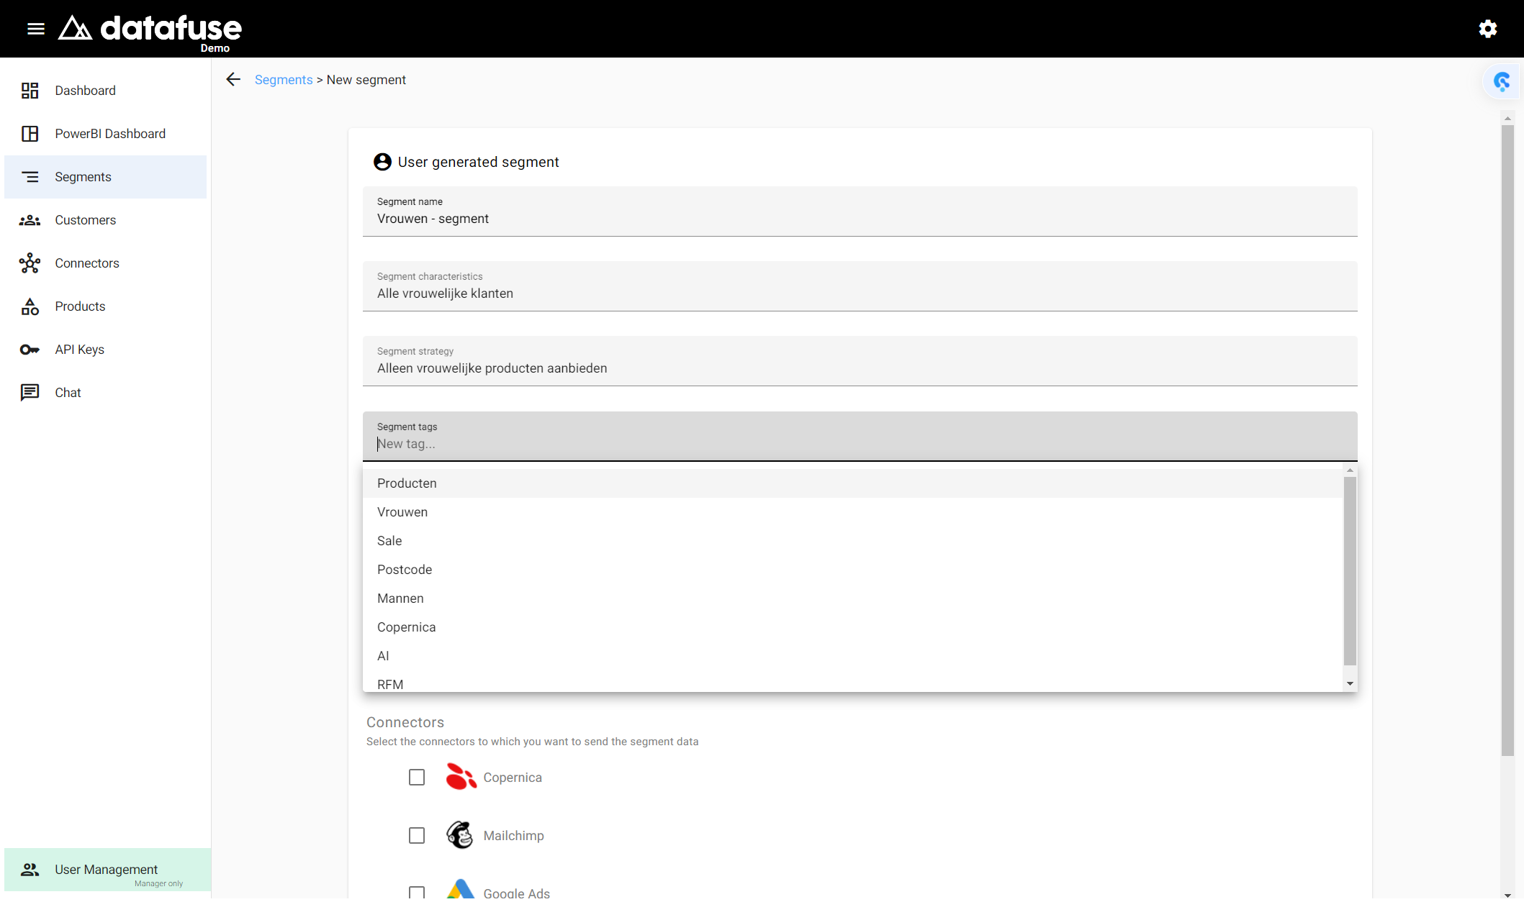Click the Products shapes icon
The height and width of the screenshot is (902, 1524).
point(30,306)
